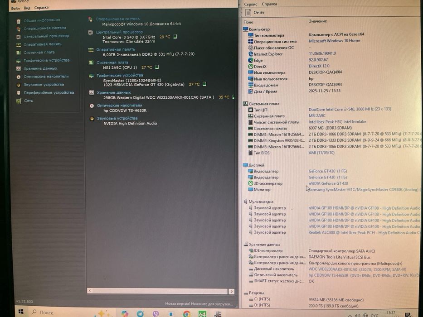This screenshot has width=423, height=317.
Task: Click the Значение column header
Action: point(318,21)
